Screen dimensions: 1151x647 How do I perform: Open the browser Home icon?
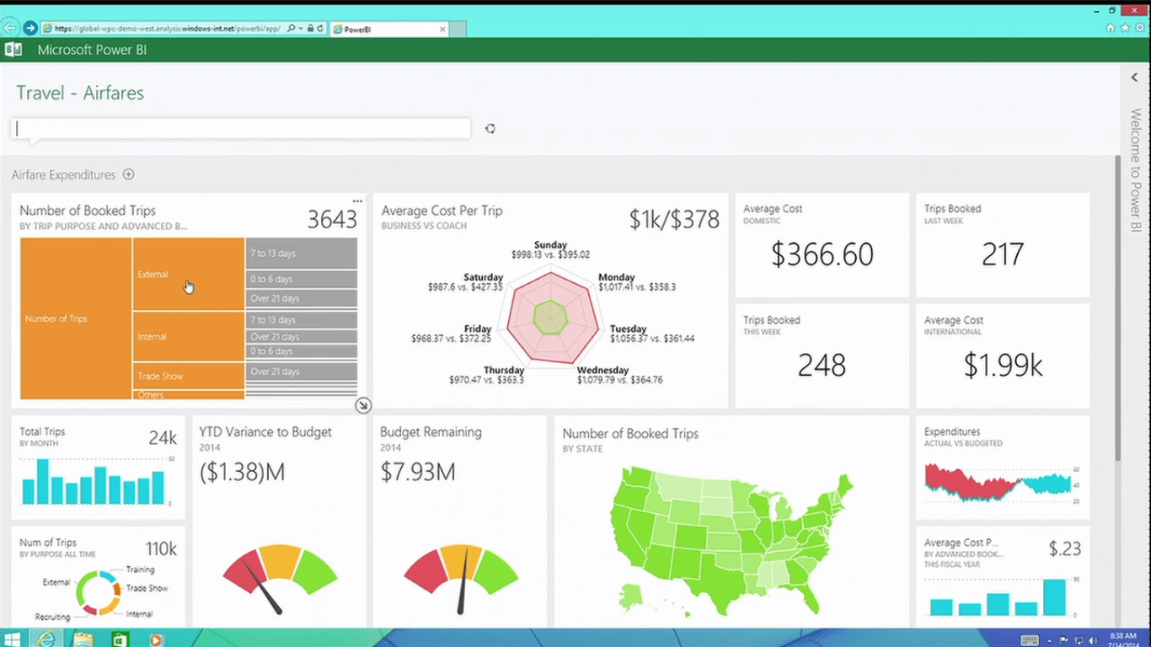[1111, 28]
